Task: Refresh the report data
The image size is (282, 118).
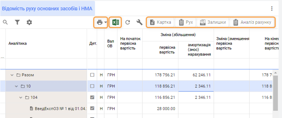Action: pos(128,22)
